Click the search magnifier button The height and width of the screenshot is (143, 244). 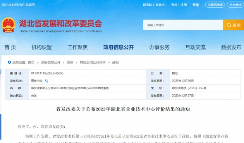click(234, 25)
